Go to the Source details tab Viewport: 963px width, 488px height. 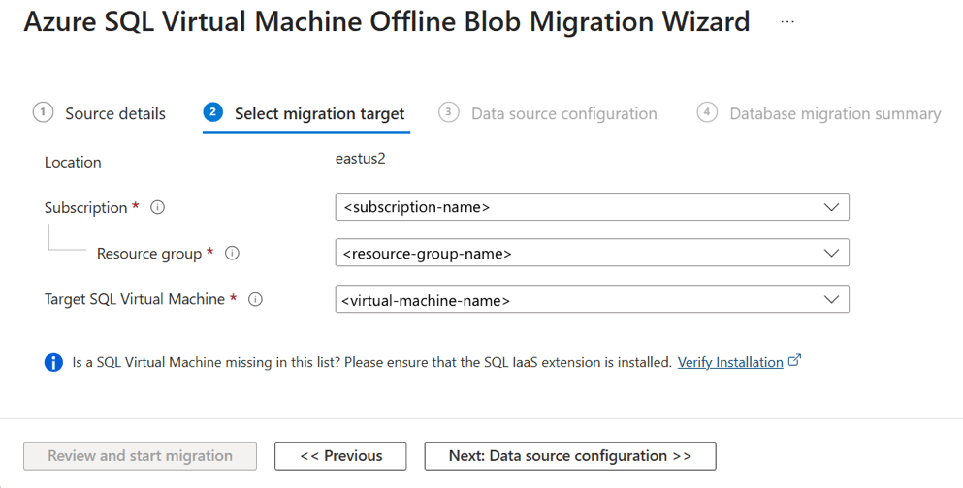[x=114, y=114]
